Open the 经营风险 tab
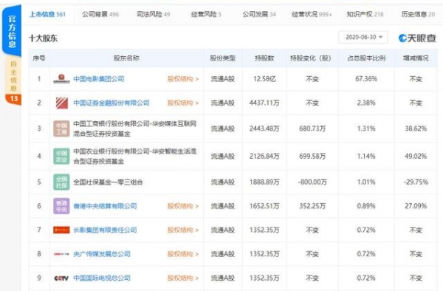The height and width of the screenshot is (291, 443). tap(206, 14)
